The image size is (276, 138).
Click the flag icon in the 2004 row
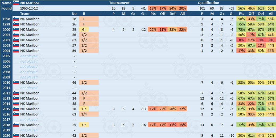[16, 51]
